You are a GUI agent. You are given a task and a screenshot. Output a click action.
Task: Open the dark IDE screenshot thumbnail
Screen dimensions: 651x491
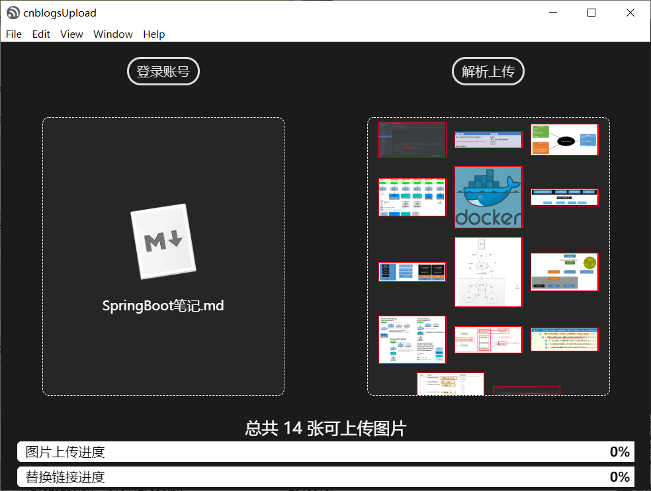click(412, 140)
